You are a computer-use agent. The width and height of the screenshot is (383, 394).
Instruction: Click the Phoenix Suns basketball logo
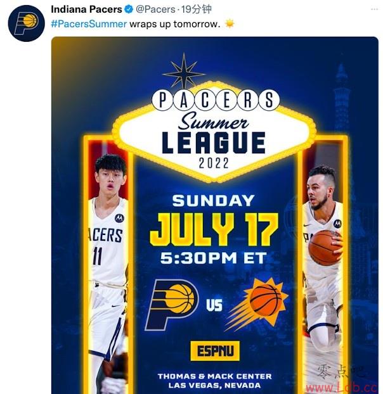[x=260, y=303]
